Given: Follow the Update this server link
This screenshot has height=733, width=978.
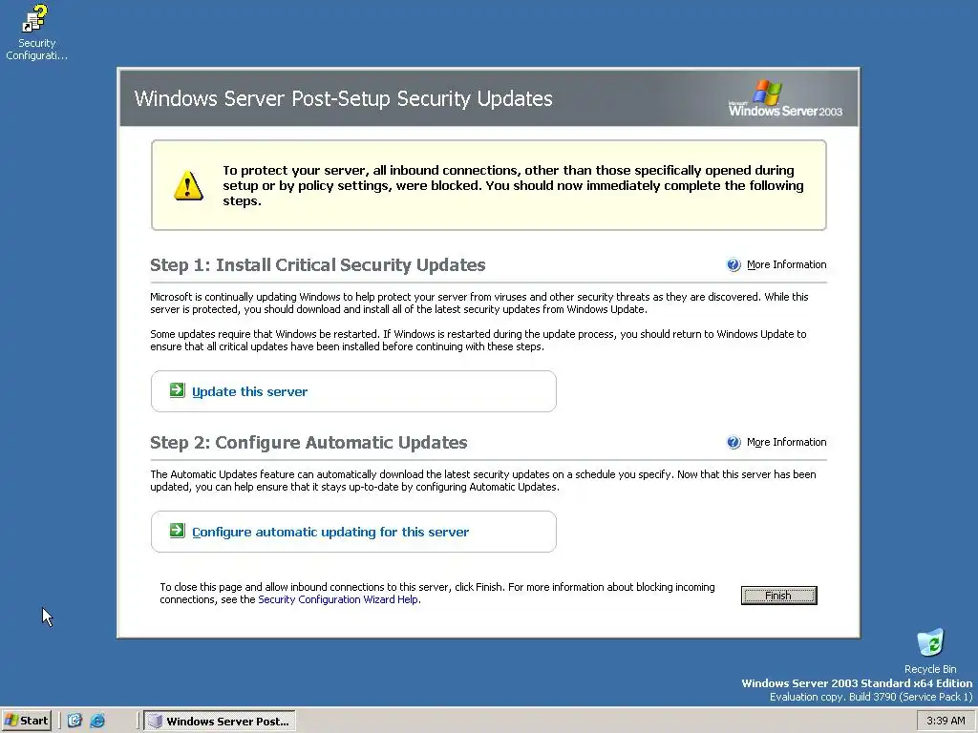Looking at the screenshot, I should 249,391.
